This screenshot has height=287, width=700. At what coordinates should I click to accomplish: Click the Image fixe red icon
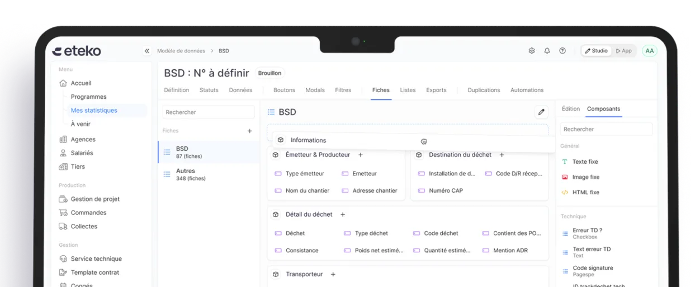click(x=565, y=177)
